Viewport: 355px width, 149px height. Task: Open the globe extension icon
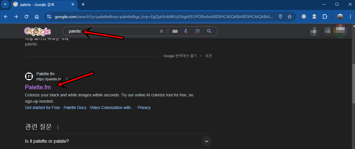coord(304,17)
